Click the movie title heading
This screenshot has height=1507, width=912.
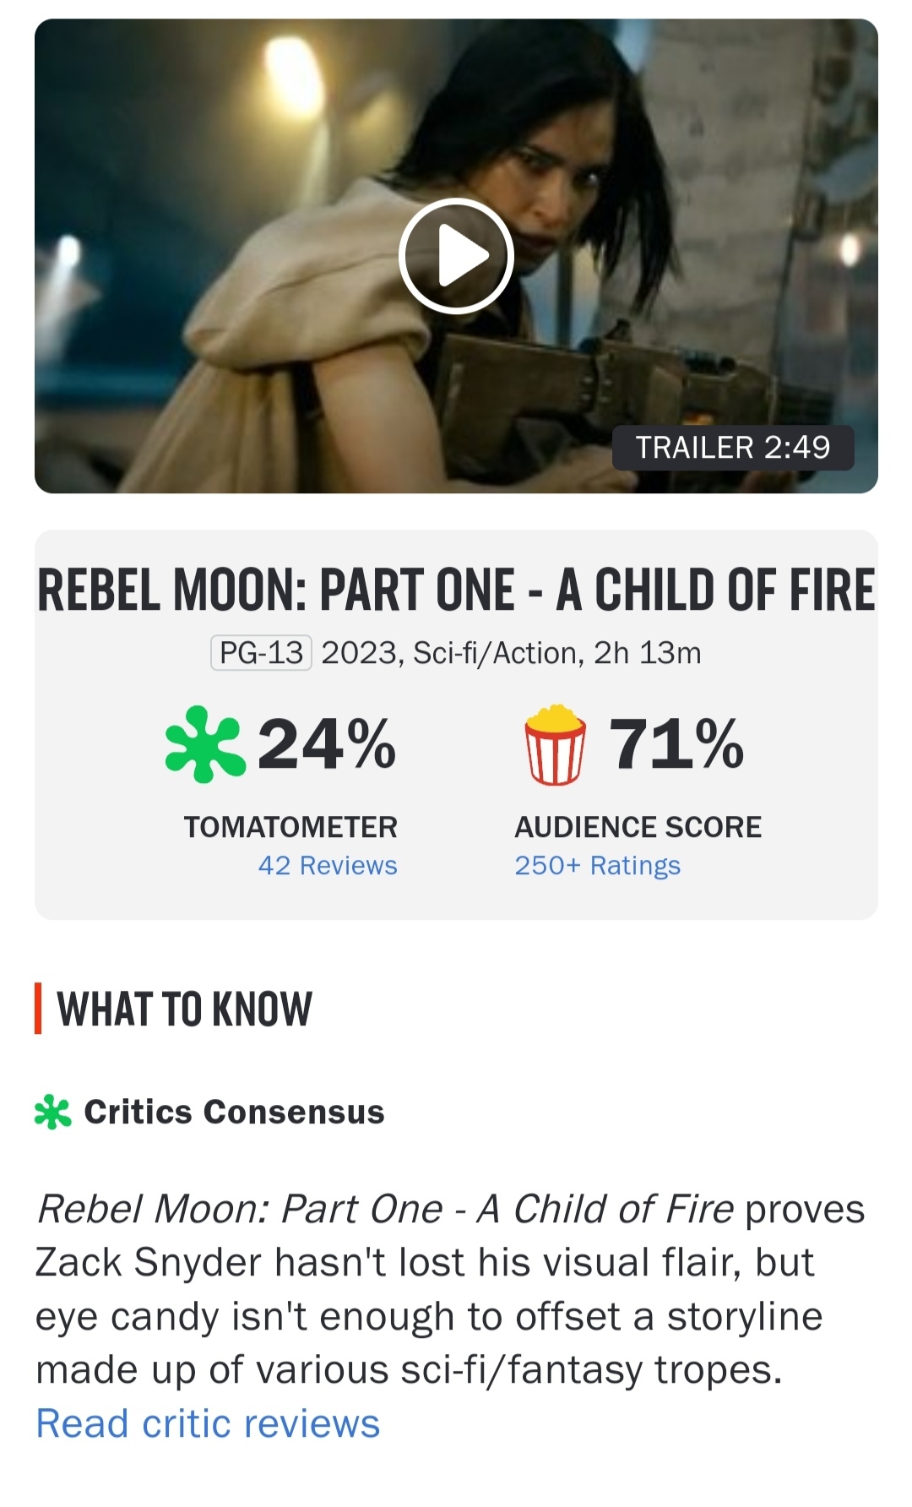tap(456, 590)
